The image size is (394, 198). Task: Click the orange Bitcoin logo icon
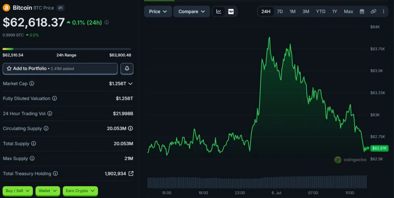point(6,8)
